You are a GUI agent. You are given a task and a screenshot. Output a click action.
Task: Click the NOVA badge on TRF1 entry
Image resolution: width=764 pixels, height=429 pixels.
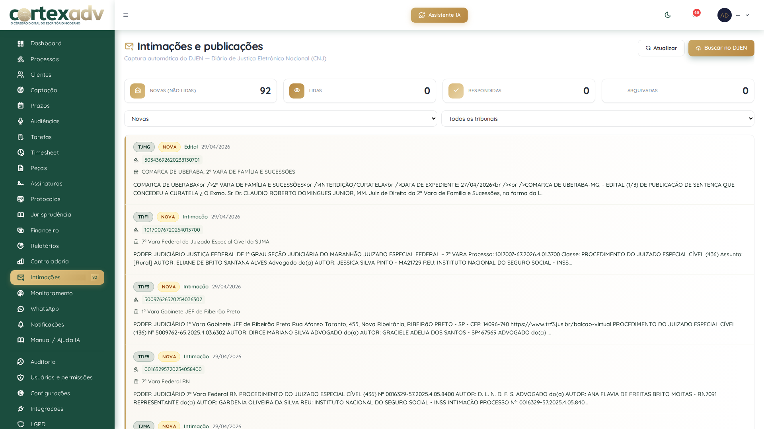[168, 217]
